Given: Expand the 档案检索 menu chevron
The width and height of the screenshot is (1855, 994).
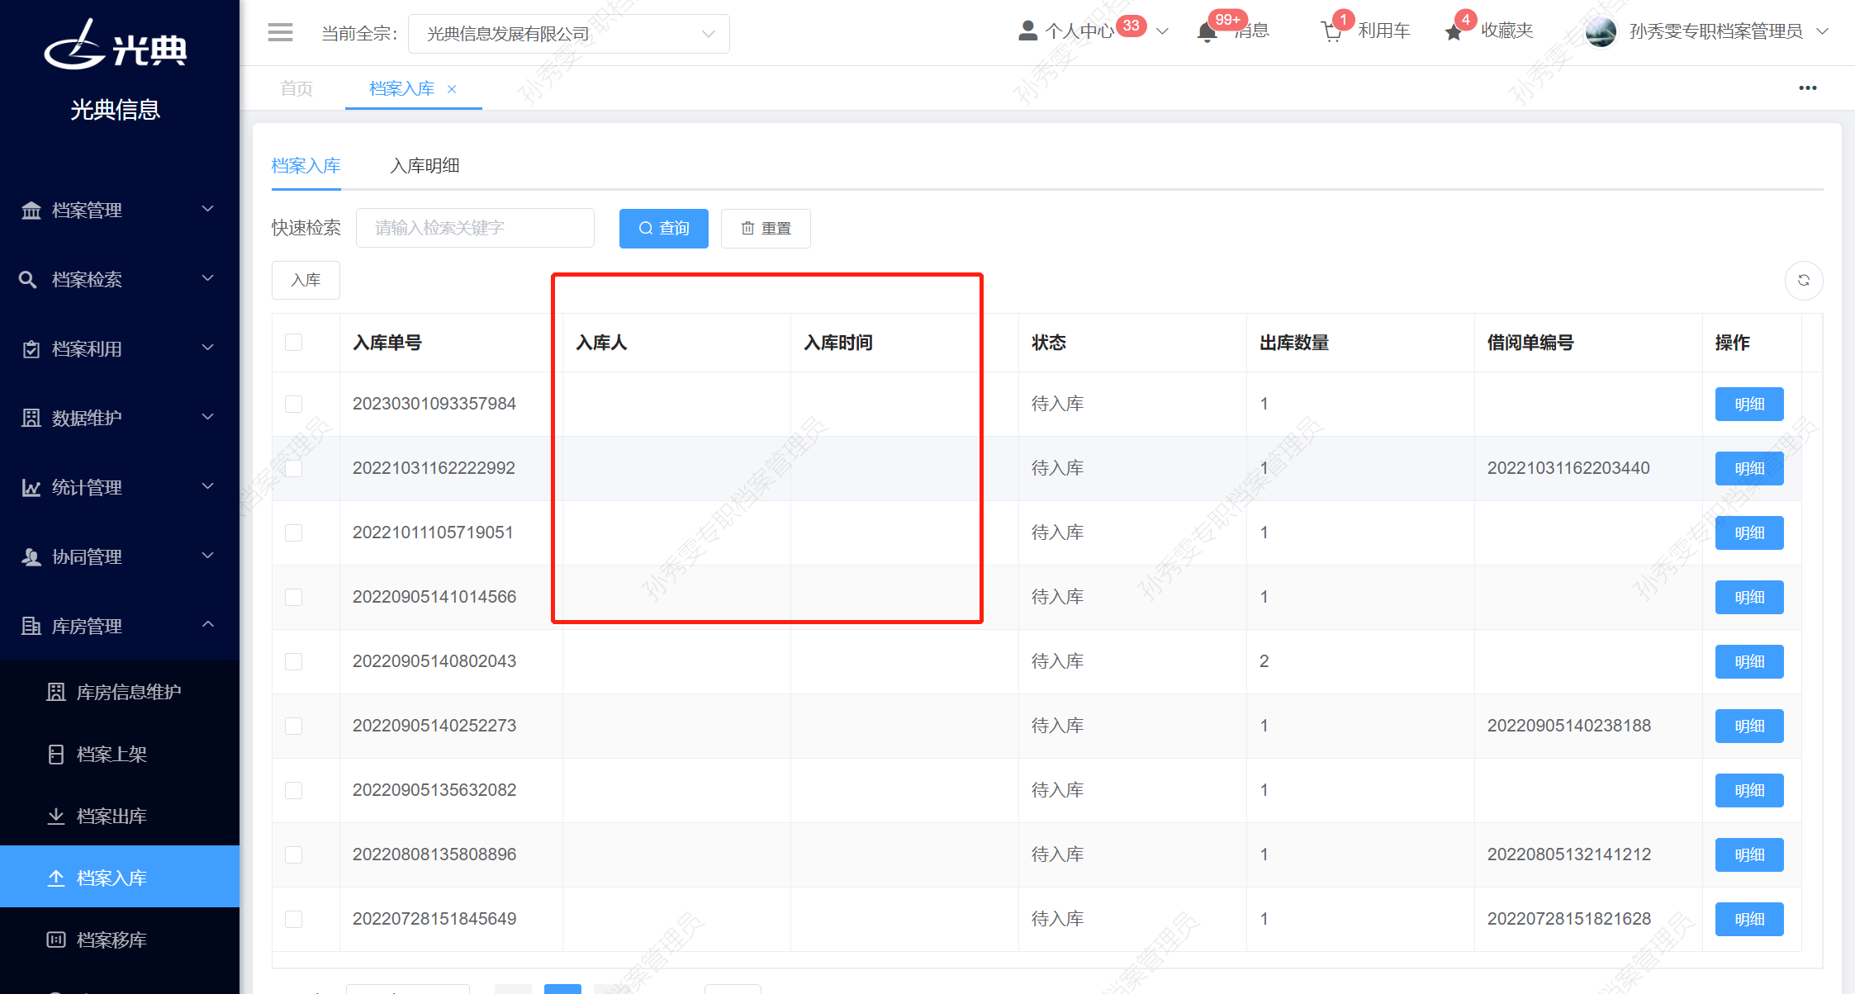Looking at the screenshot, I should 208,278.
